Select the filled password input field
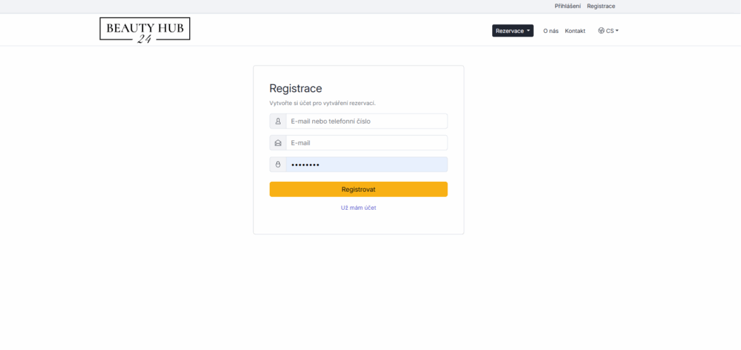Screen dimensions: 741x350 tap(366, 165)
